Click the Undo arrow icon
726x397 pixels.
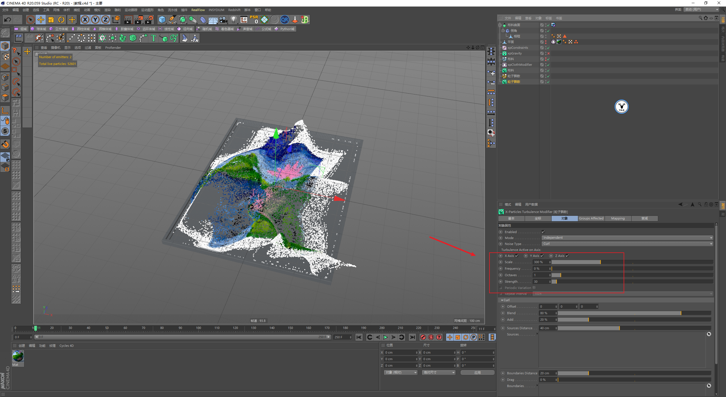pyautogui.click(x=8, y=20)
